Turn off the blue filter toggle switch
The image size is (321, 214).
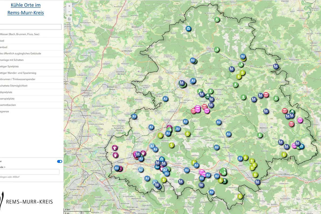(59, 161)
